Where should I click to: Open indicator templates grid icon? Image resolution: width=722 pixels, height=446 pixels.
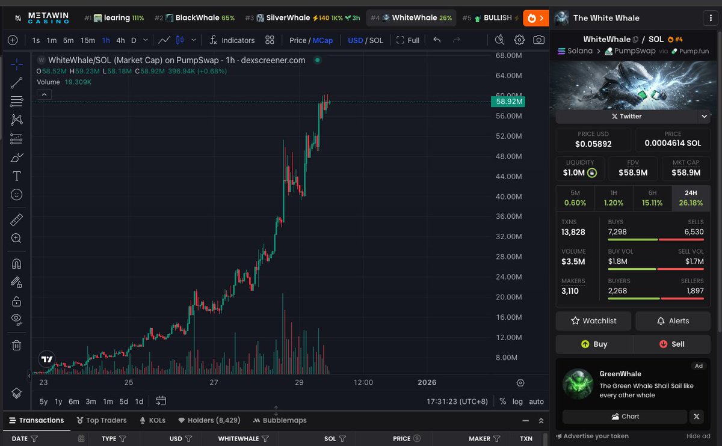[x=270, y=40]
